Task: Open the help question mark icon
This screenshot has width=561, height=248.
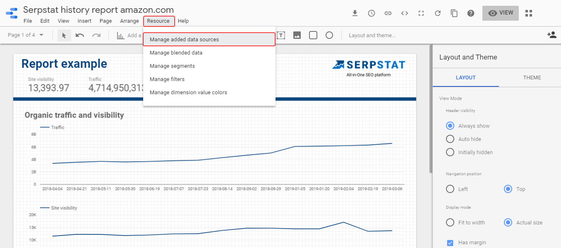Action: click(471, 13)
